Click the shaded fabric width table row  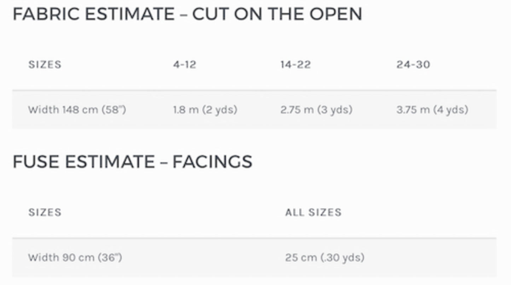[x=254, y=110]
